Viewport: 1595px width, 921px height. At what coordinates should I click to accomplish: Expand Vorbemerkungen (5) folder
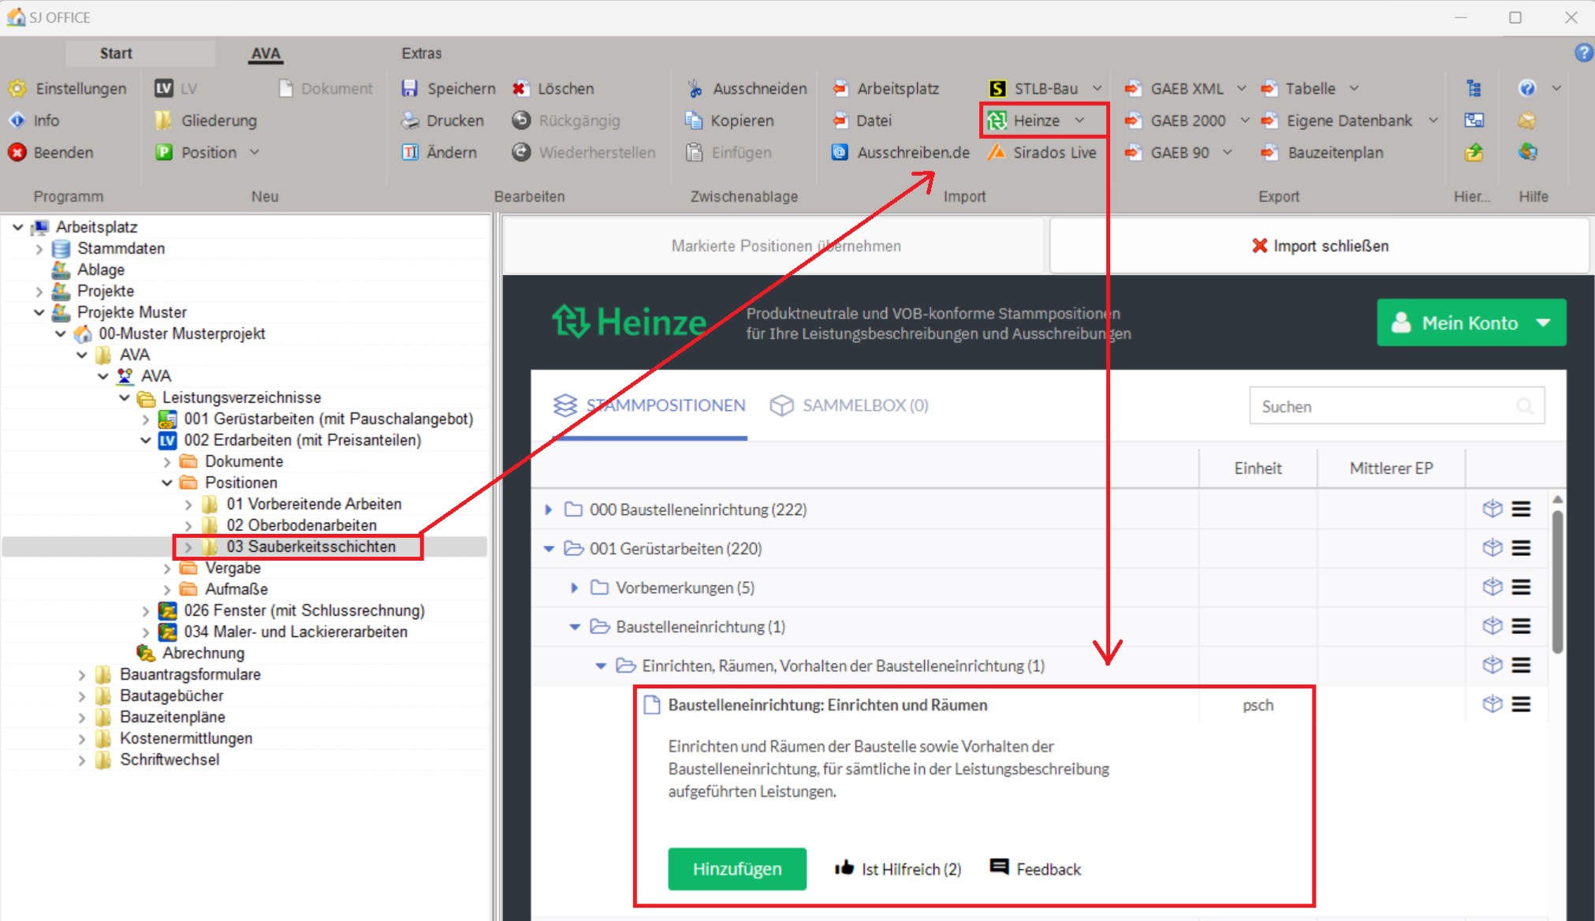(x=574, y=587)
